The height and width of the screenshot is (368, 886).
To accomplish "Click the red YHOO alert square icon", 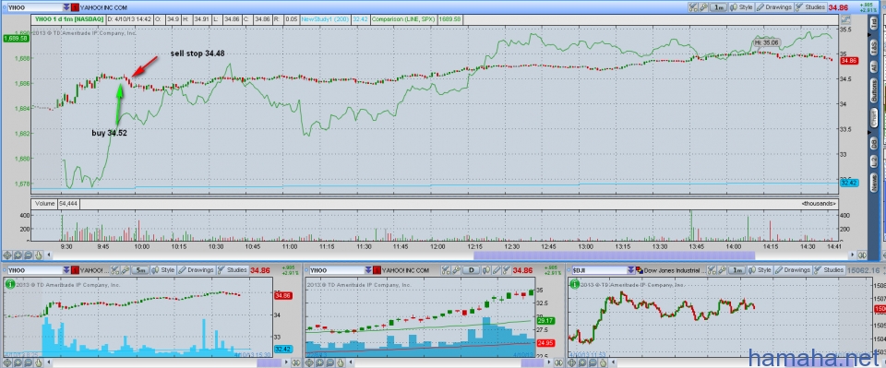I will [x=75, y=7].
